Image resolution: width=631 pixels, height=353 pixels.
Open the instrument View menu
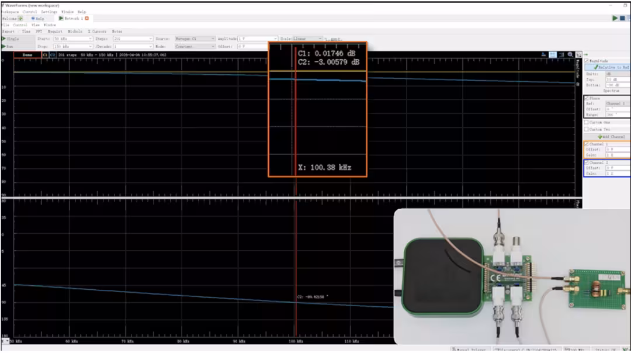(x=36, y=25)
